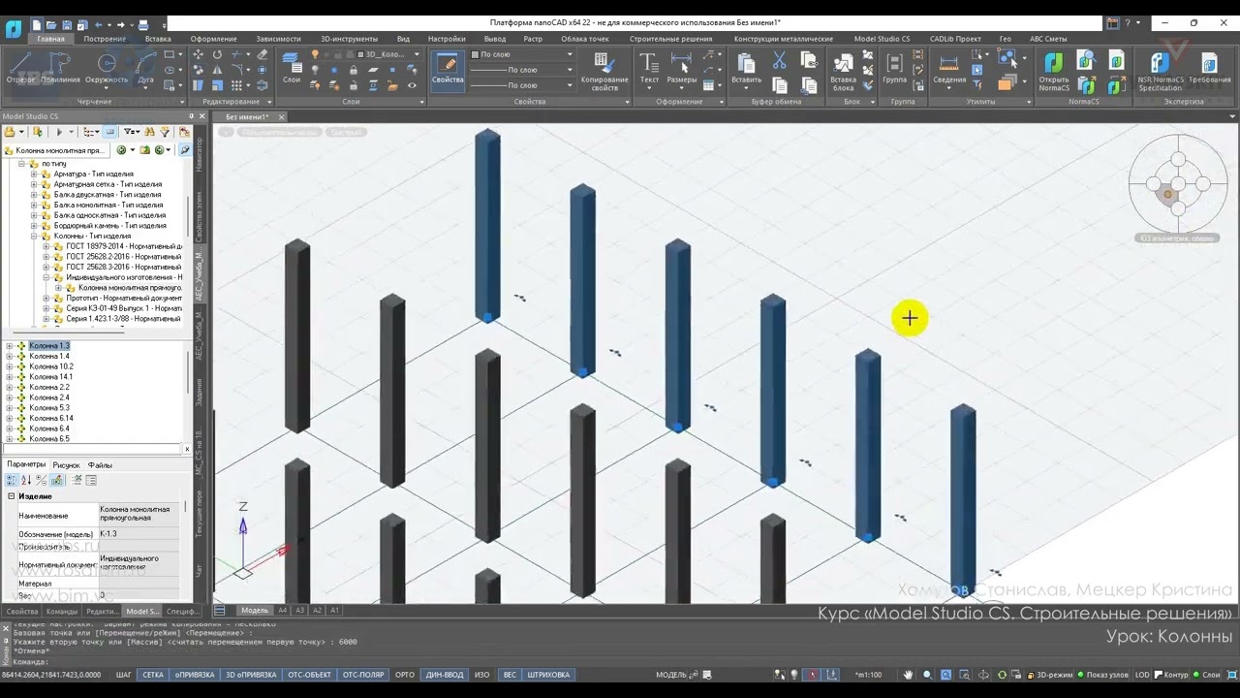This screenshot has height=698, width=1240.
Task: Click the search field below column list
Action: coord(92,449)
